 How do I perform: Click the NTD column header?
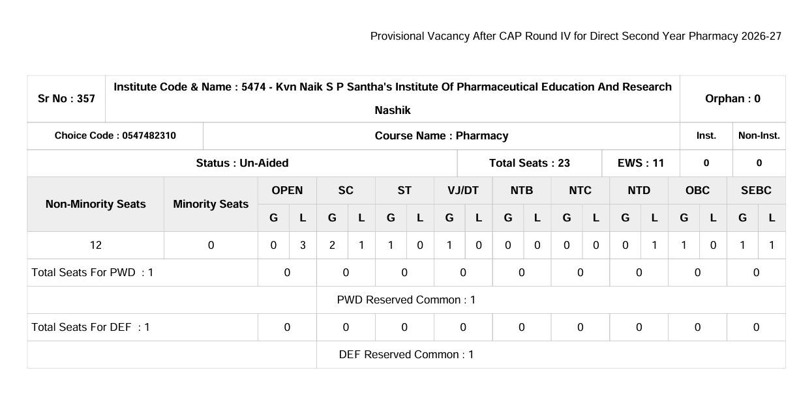pos(639,190)
